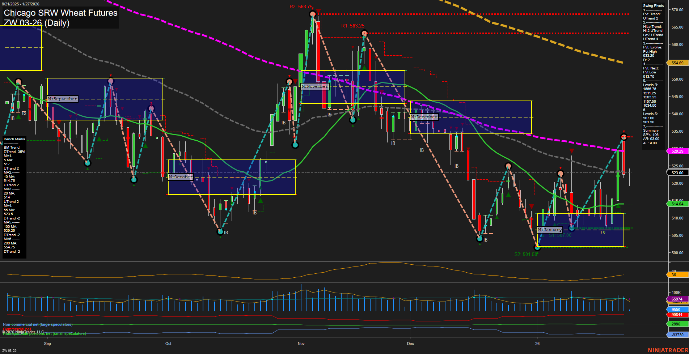Select the M:November range box label
Image resolution: width=689 pixels, height=354 pixels.
[314, 86]
